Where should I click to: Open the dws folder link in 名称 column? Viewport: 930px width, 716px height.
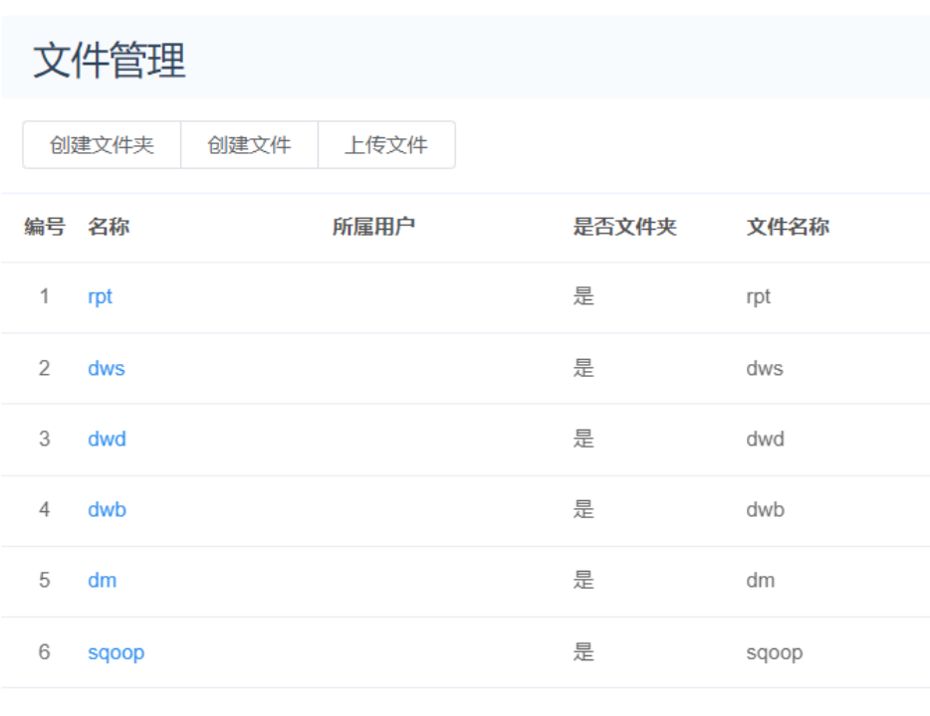[x=106, y=368]
